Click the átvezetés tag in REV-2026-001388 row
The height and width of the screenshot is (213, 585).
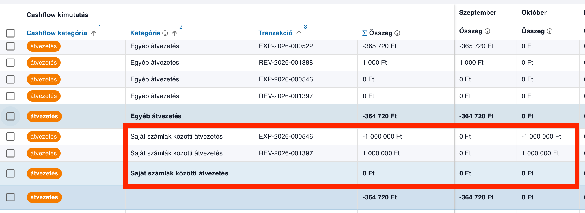point(44,63)
